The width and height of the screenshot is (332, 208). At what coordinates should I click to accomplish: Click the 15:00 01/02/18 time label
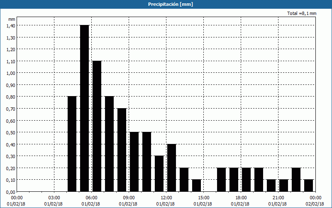pyautogui.click(x=203, y=201)
